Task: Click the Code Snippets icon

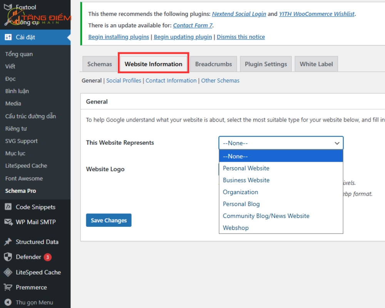Action: [x=8, y=207]
